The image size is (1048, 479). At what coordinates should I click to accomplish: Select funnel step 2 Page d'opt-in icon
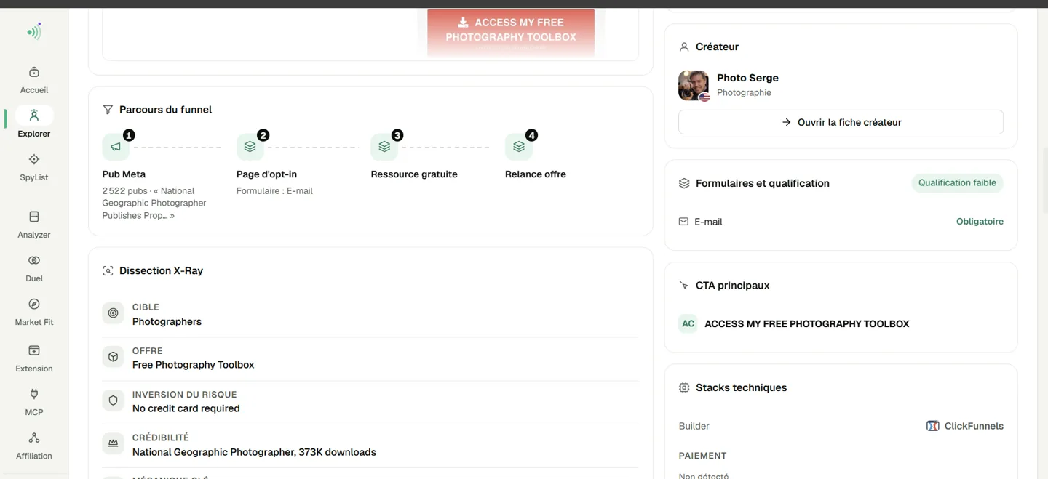[250, 147]
